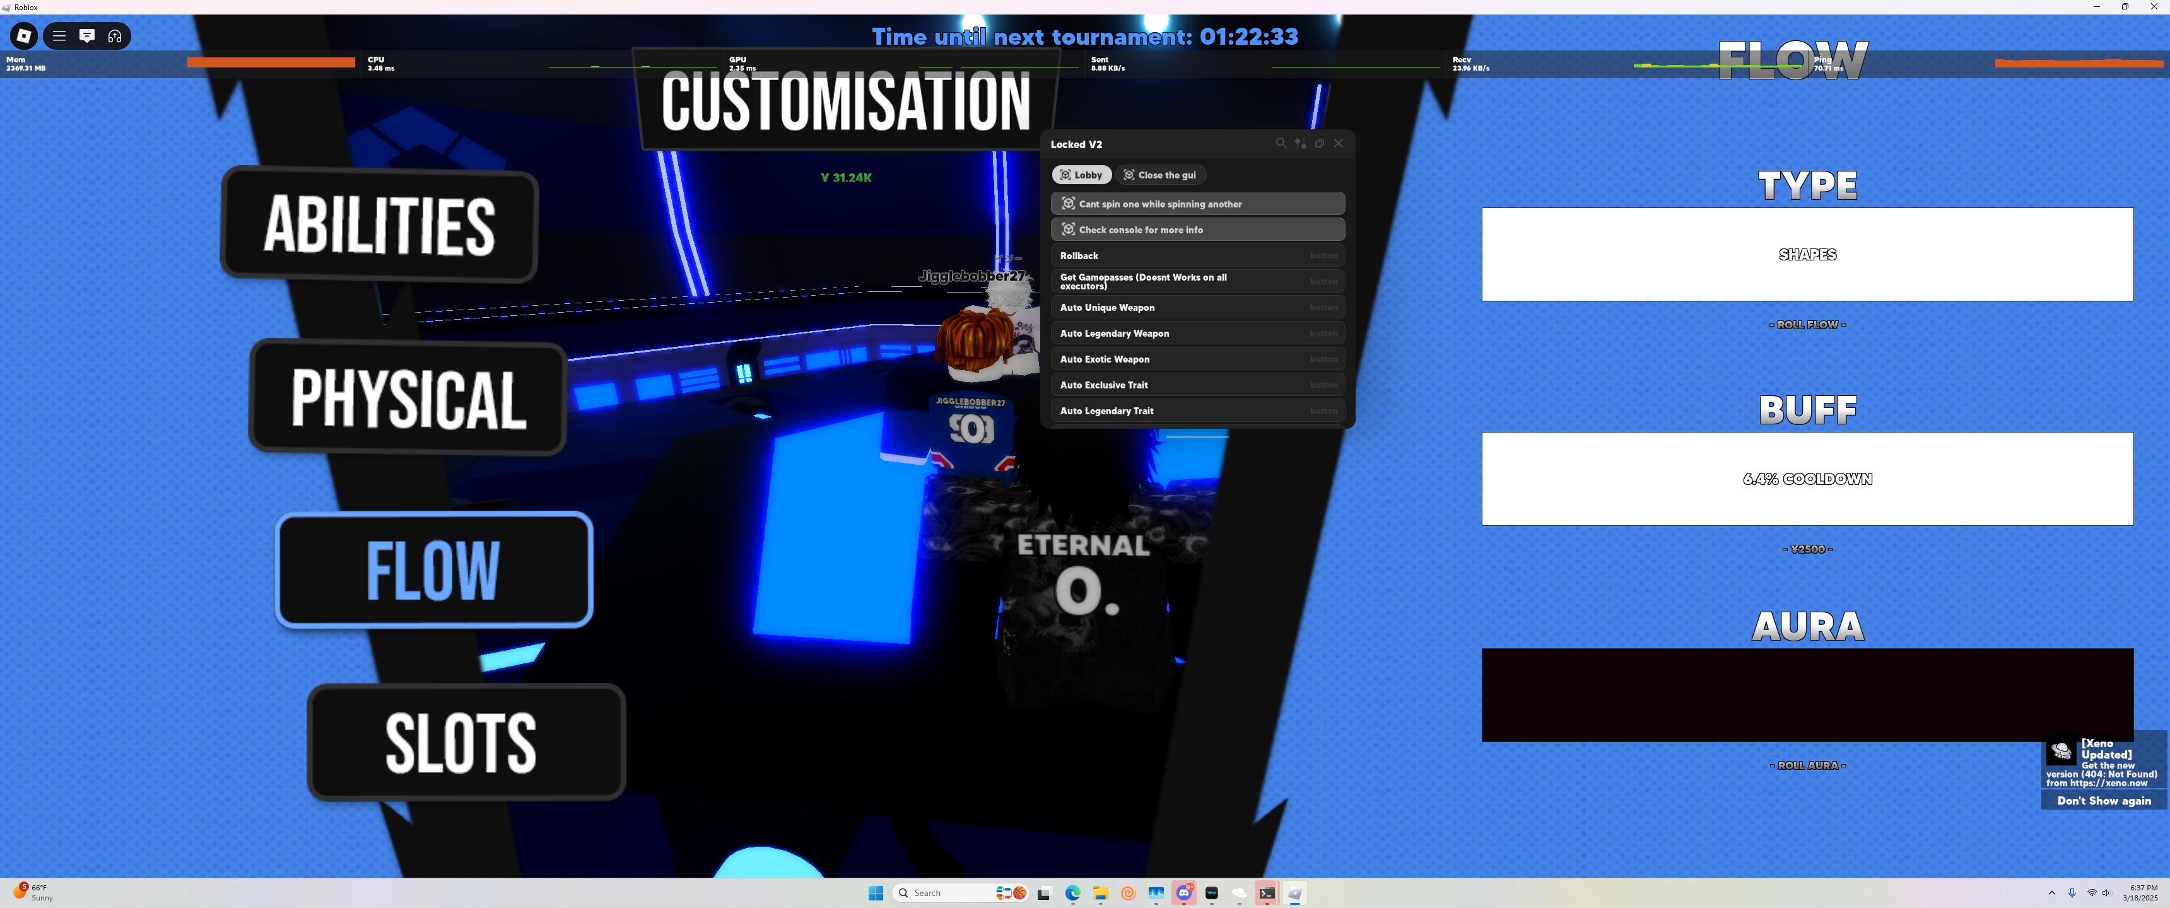Open the SLOTS menu button

pos(465,742)
